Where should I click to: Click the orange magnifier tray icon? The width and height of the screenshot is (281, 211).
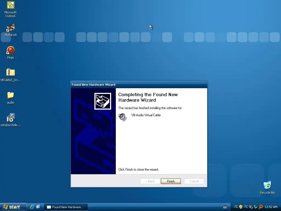click(x=261, y=207)
